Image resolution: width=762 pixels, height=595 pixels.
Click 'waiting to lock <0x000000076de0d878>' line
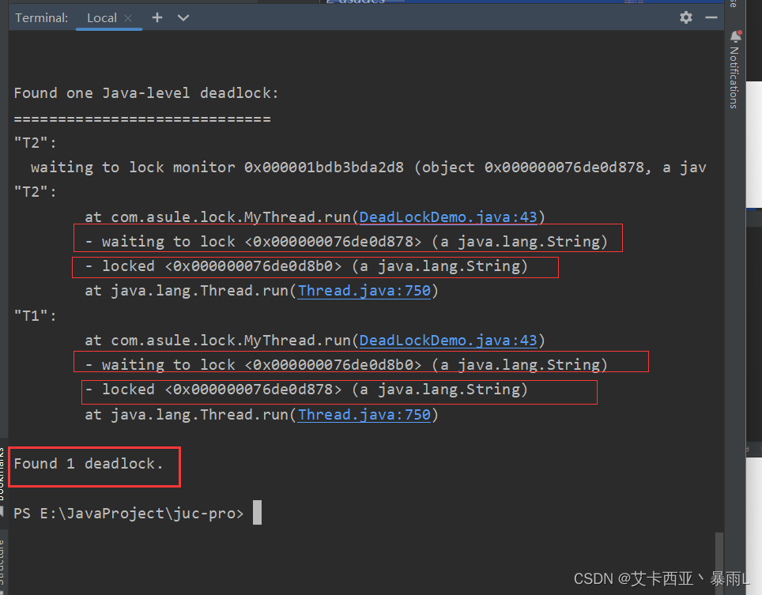(346, 242)
